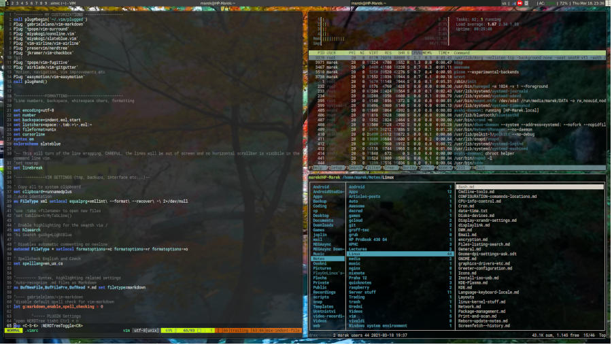
Task: Select 'encryption.md' file in ranger preview
Action: (473, 240)
